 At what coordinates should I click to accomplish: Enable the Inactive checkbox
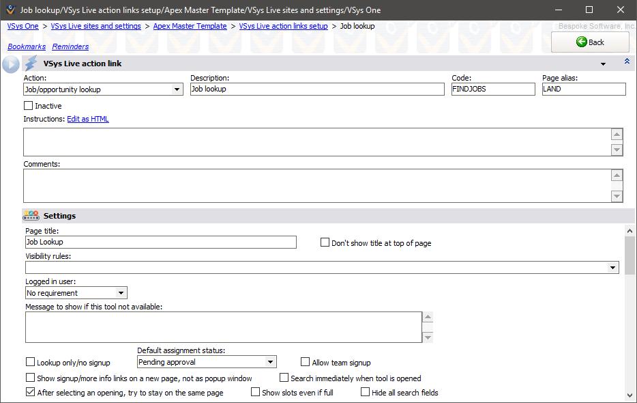click(x=29, y=106)
